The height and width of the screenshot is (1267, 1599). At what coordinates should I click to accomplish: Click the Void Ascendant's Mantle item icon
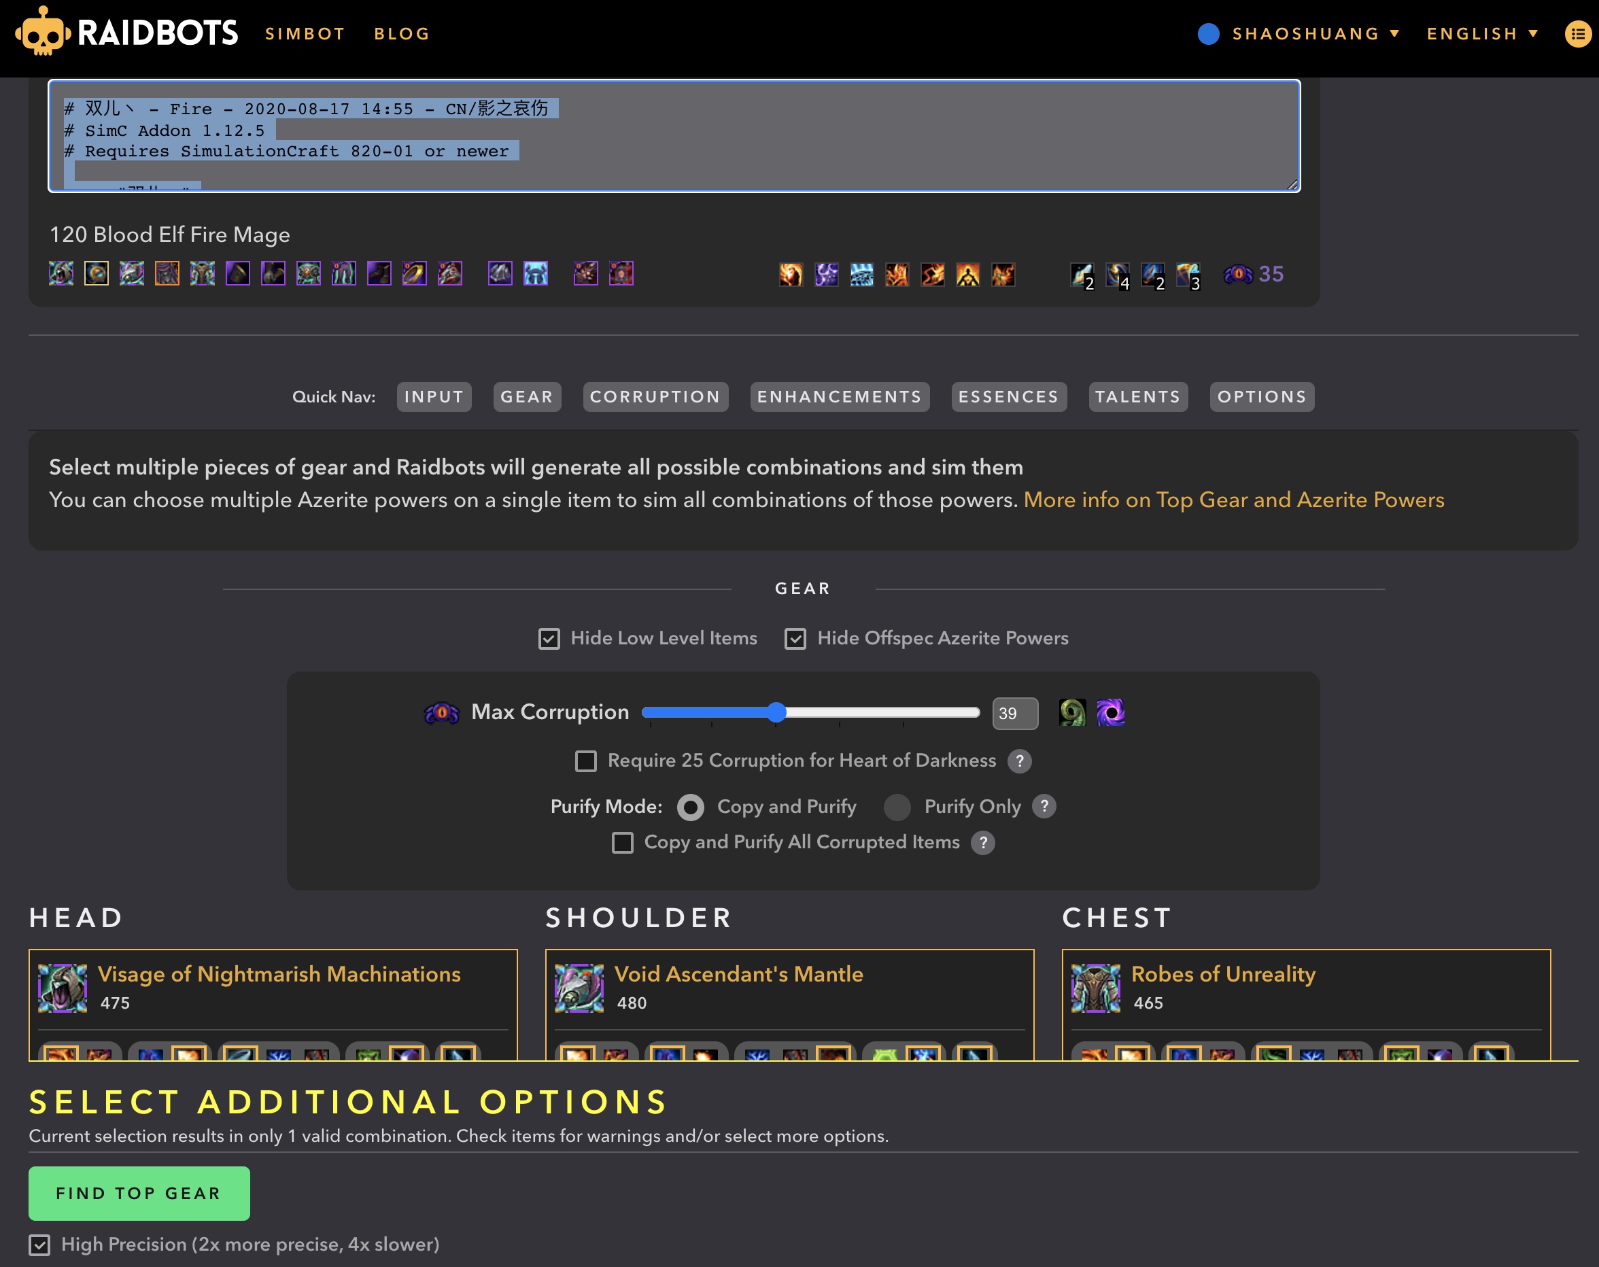click(579, 988)
